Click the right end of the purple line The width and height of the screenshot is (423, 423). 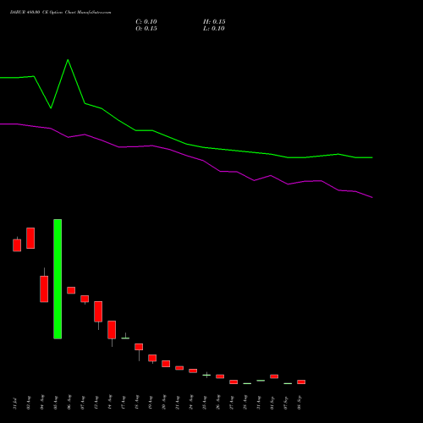(372, 197)
